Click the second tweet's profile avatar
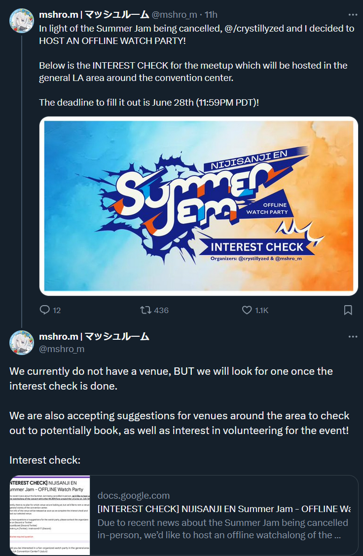 (22, 343)
